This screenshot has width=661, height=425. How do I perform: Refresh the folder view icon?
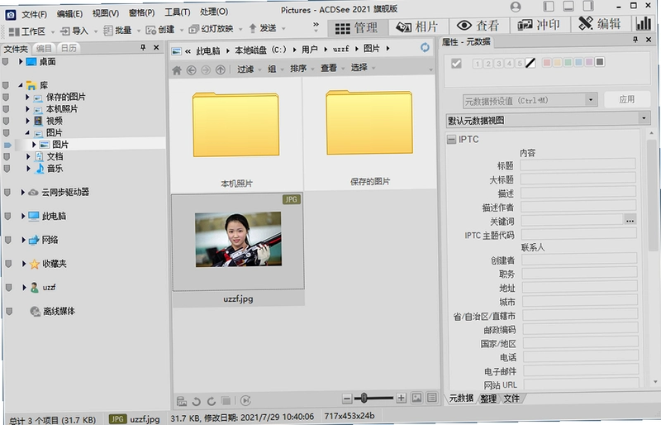pyautogui.click(x=425, y=48)
